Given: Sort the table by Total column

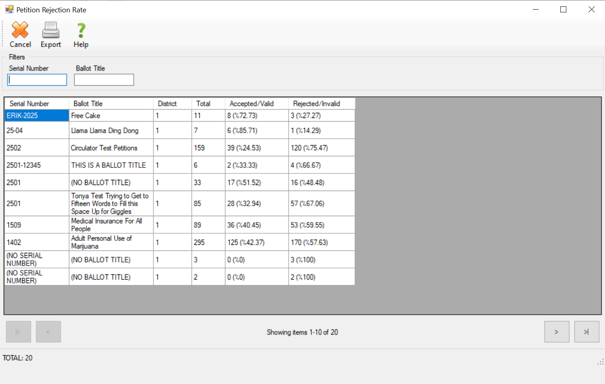Looking at the screenshot, I should click(x=208, y=104).
